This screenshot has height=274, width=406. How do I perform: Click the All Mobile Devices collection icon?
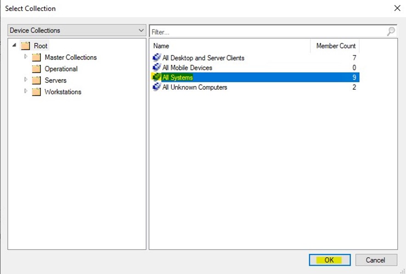click(156, 68)
